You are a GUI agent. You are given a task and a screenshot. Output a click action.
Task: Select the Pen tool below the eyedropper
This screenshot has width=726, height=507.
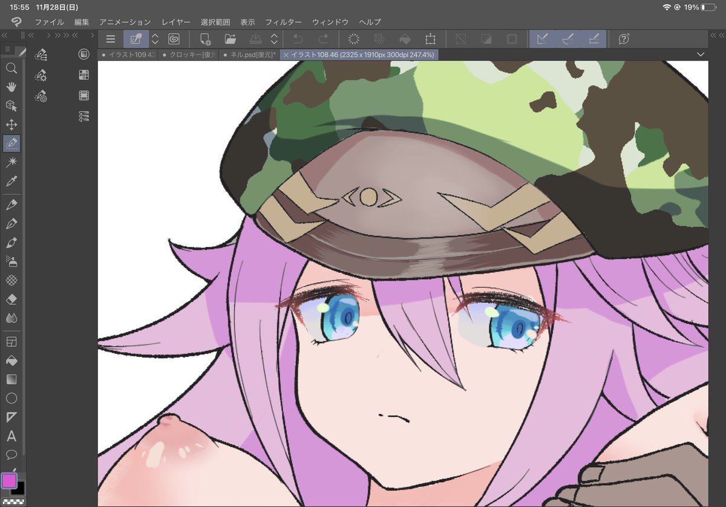[x=11, y=204]
